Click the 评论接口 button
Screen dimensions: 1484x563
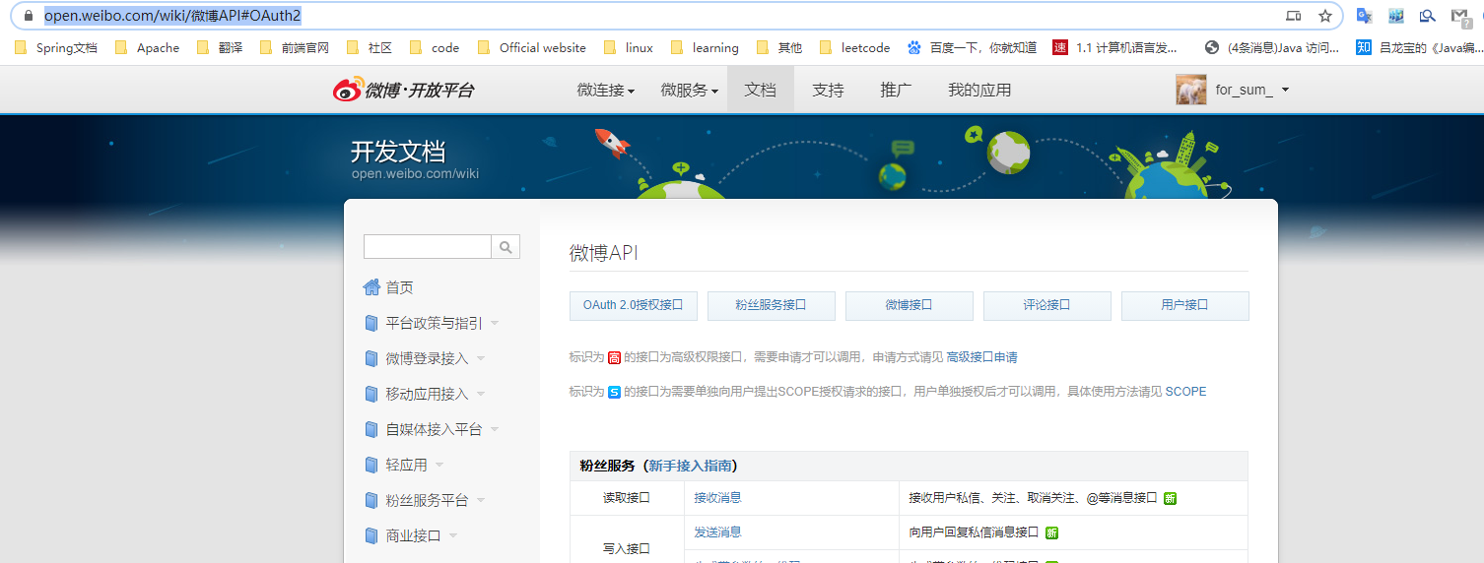click(1047, 305)
